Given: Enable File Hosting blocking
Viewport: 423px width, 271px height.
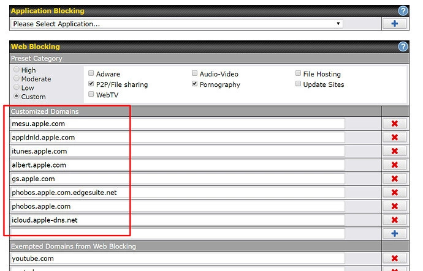Looking at the screenshot, I should [299, 74].
